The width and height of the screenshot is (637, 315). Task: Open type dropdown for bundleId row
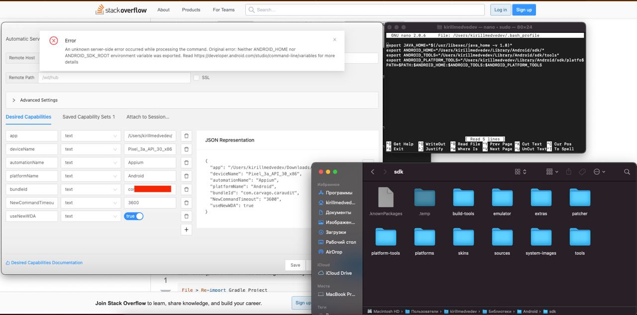click(x=91, y=189)
